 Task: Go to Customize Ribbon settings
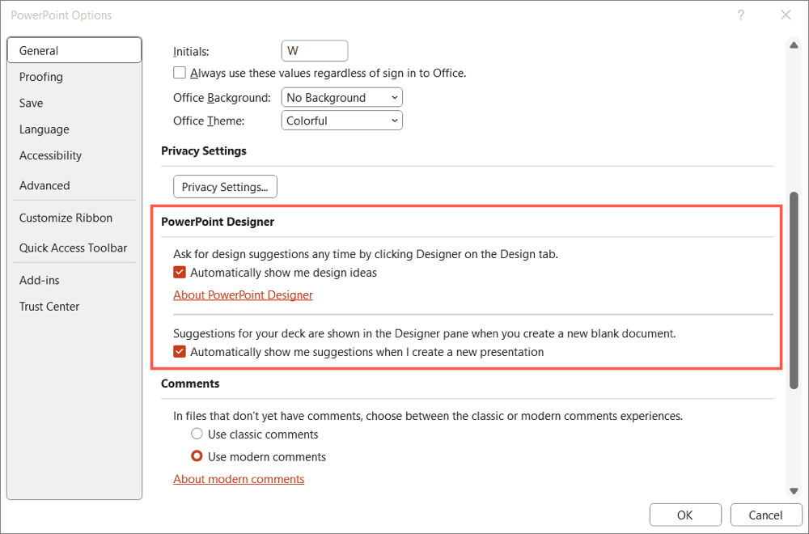coord(66,218)
